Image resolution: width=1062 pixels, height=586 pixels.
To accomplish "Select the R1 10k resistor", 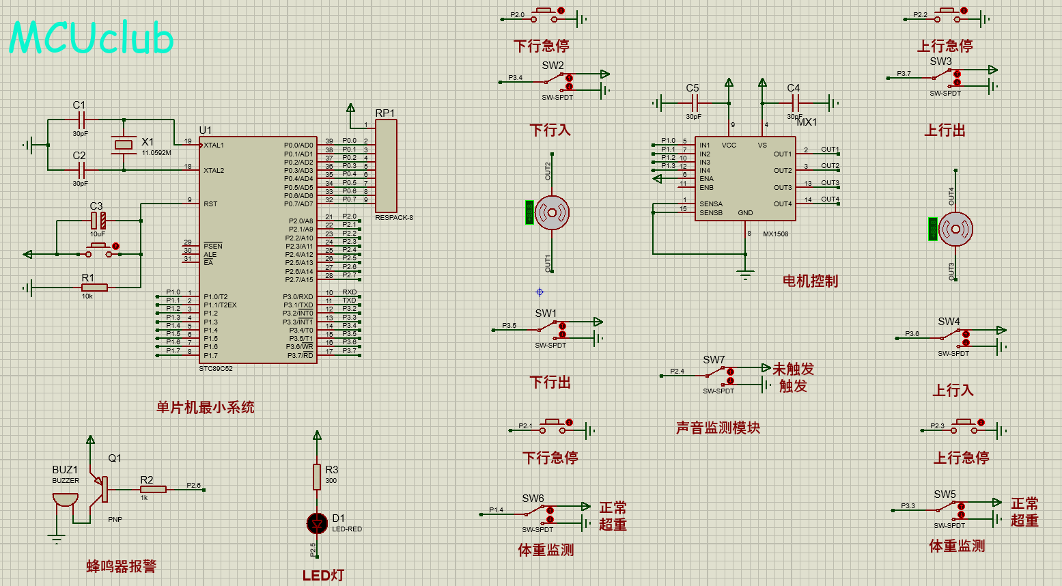I will click(94, 288).
